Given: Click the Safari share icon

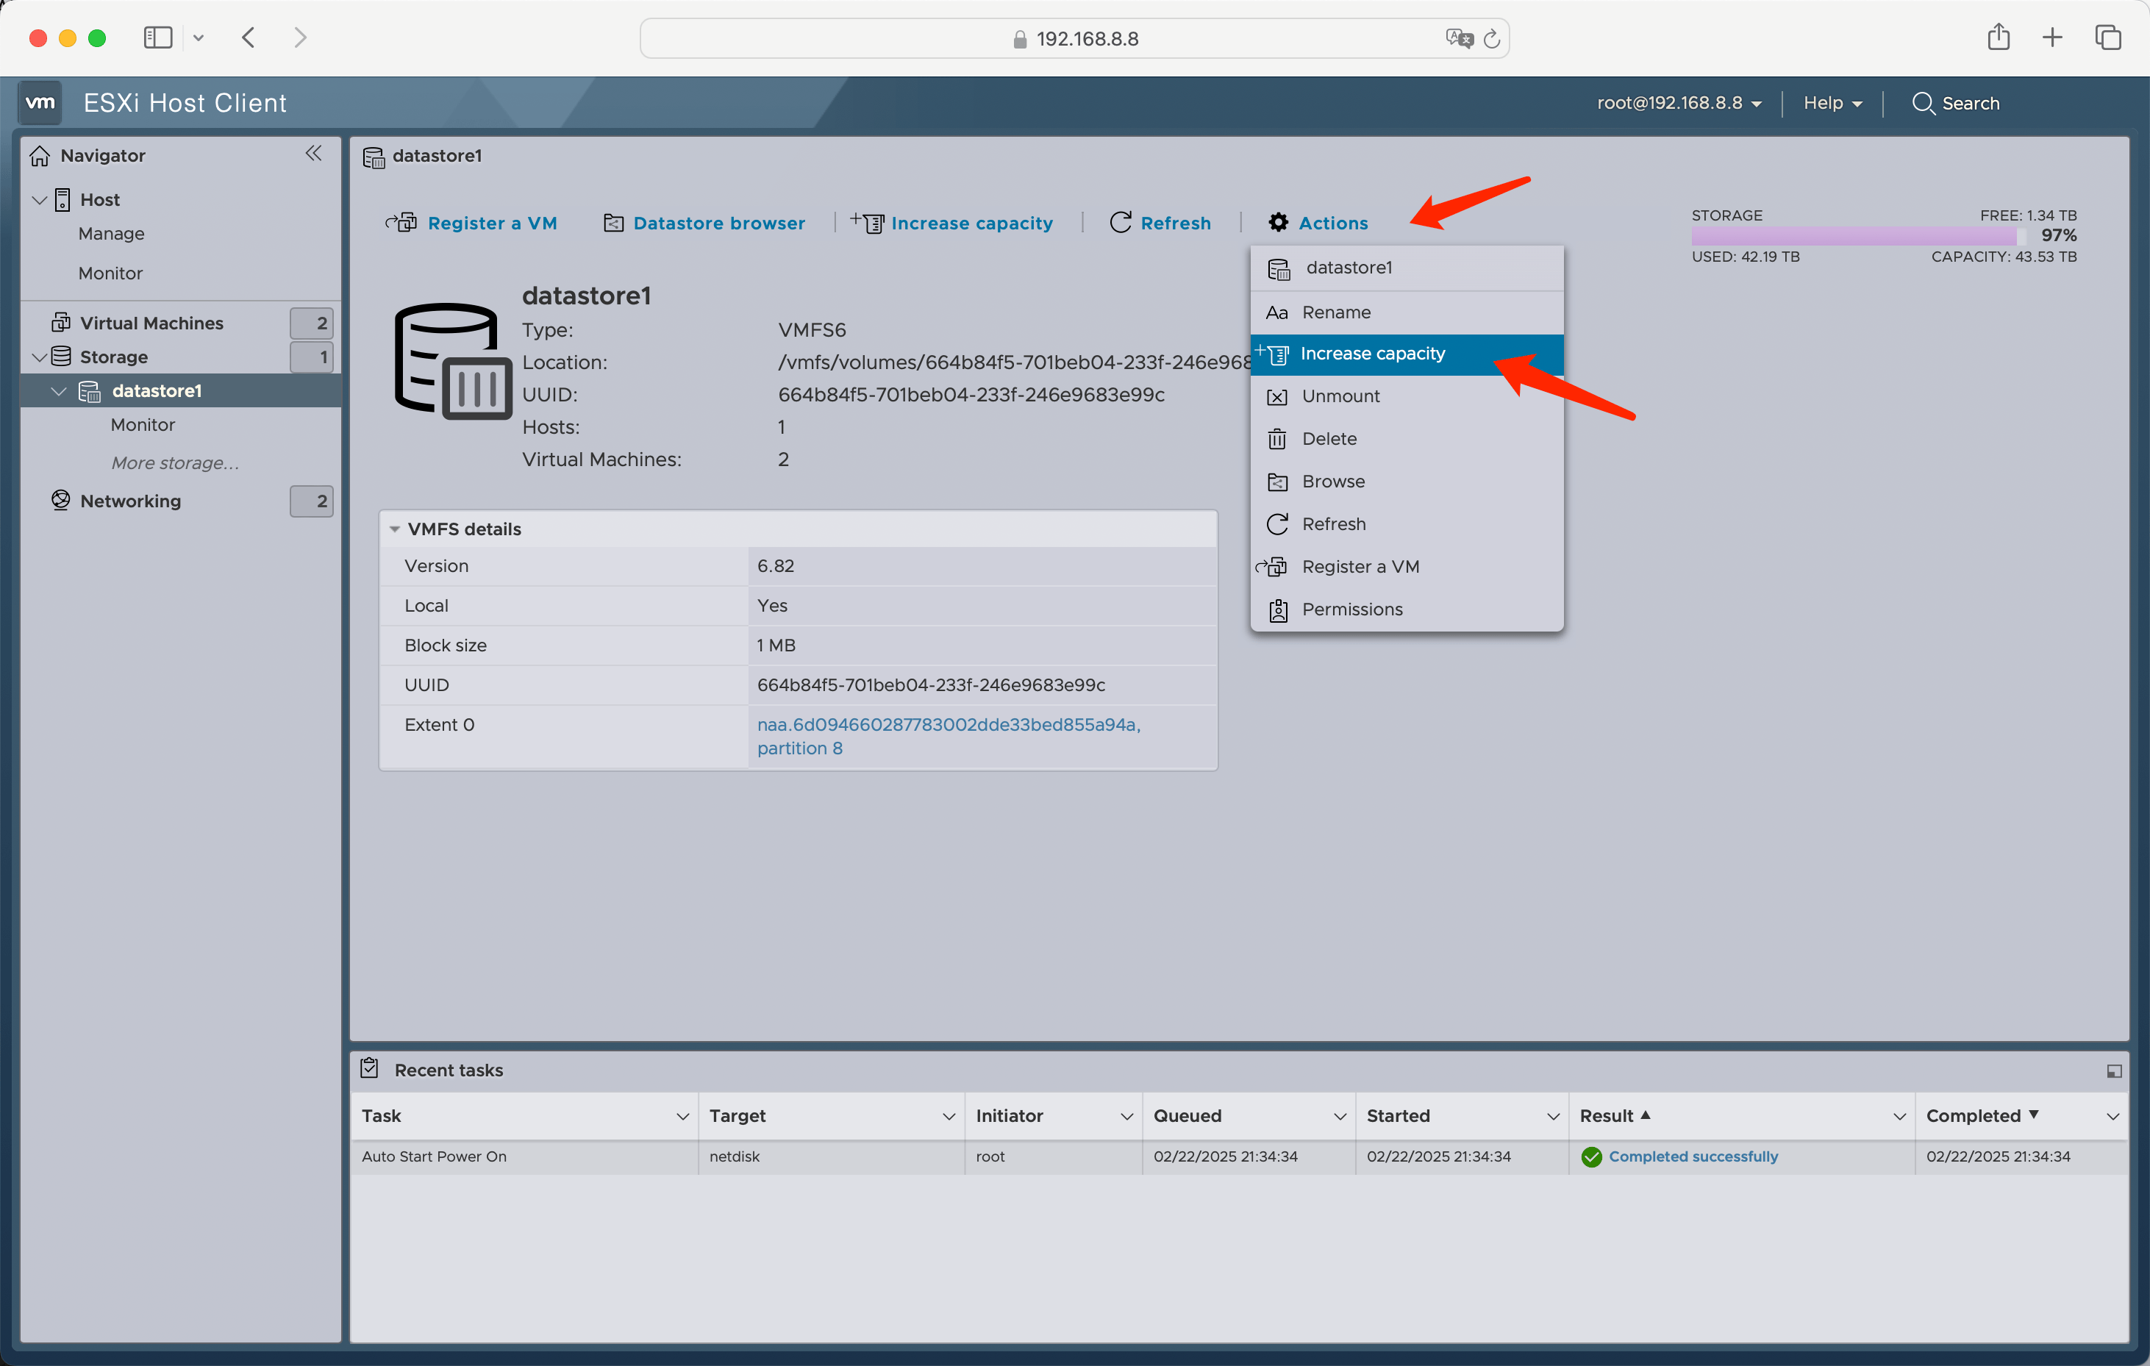Looking at the screenshot, I should click(1999, 37).
